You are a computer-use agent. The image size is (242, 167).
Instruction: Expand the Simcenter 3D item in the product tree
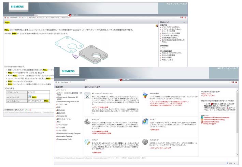point(56,116)
